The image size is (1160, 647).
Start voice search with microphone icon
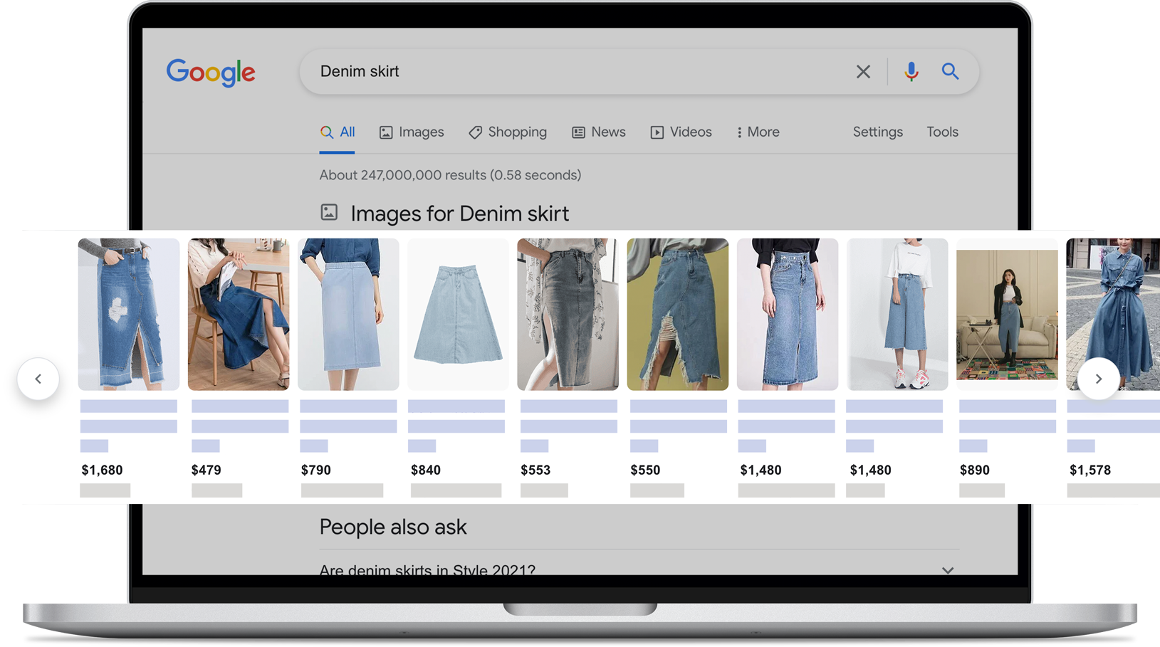click(911, 71)
